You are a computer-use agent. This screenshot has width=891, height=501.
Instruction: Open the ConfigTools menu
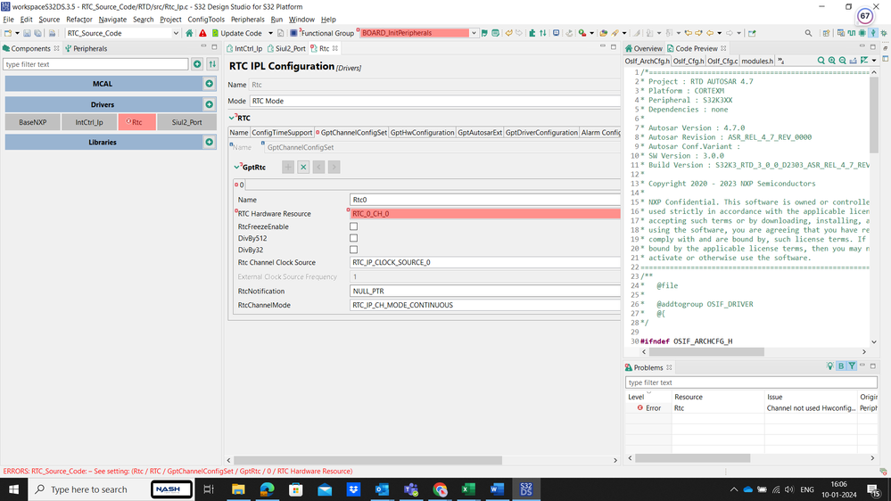coord(205,19)
